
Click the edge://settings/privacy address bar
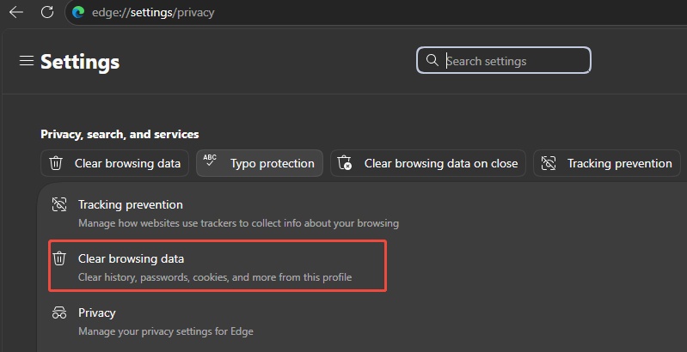tap(377, 12)
